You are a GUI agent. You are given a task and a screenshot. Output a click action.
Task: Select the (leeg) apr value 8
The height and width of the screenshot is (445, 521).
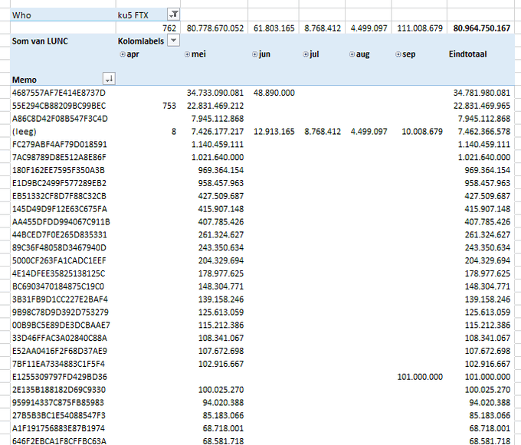point(174,132)
